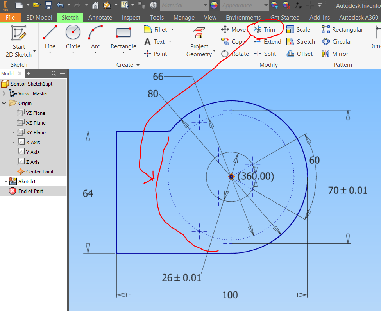Switch to the Annotate ribbon tab
Screen dimensions: 381x311
point(100,17)
